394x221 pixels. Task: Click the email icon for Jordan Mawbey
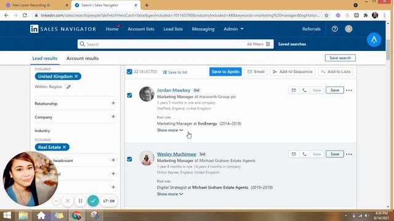(294, 90)
